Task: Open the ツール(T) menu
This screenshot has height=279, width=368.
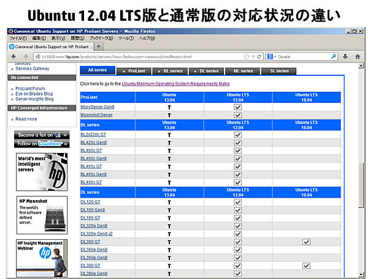Action: tap(126, 38)
